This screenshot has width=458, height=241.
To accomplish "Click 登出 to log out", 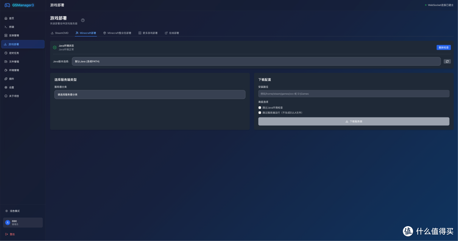I will click(x=10, y=234).
